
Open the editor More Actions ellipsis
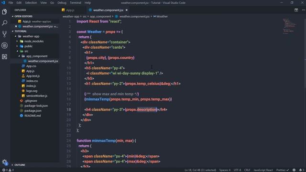pos(303,10)
